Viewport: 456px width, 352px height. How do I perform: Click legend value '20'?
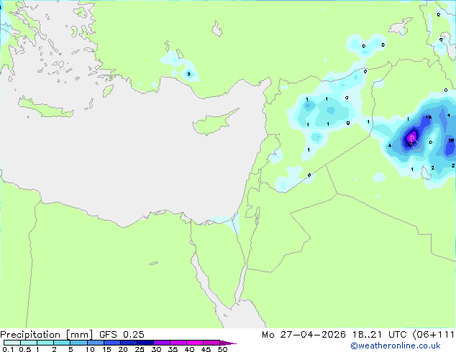tap(123, 349)
